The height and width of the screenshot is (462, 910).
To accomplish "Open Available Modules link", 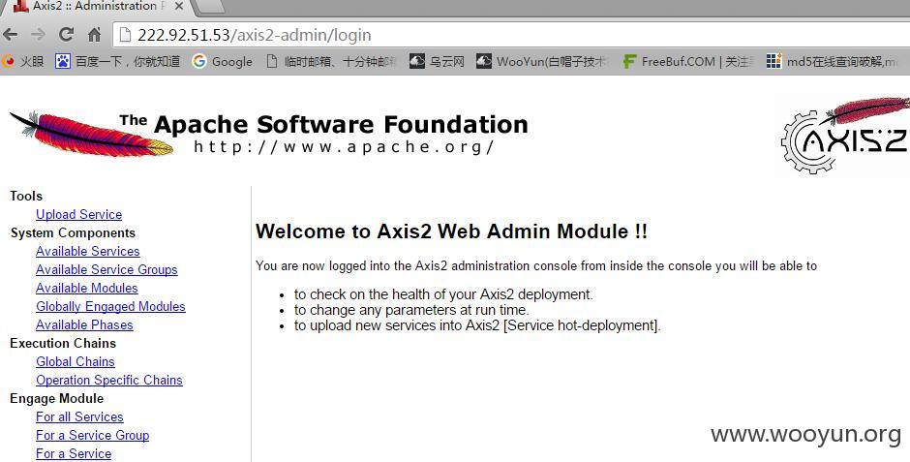I will pyautogui.click(x=87, y=288).
